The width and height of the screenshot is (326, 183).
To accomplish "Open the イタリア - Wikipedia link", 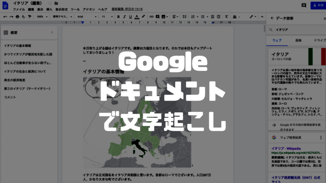I will pyautogui.click(x=286, y=148).
